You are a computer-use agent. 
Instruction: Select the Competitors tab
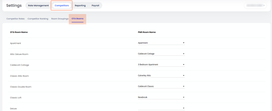62,5
